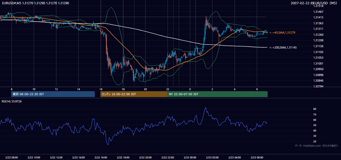Click price axis value 1.30898
341x160 pixels.
coord(319,75)
